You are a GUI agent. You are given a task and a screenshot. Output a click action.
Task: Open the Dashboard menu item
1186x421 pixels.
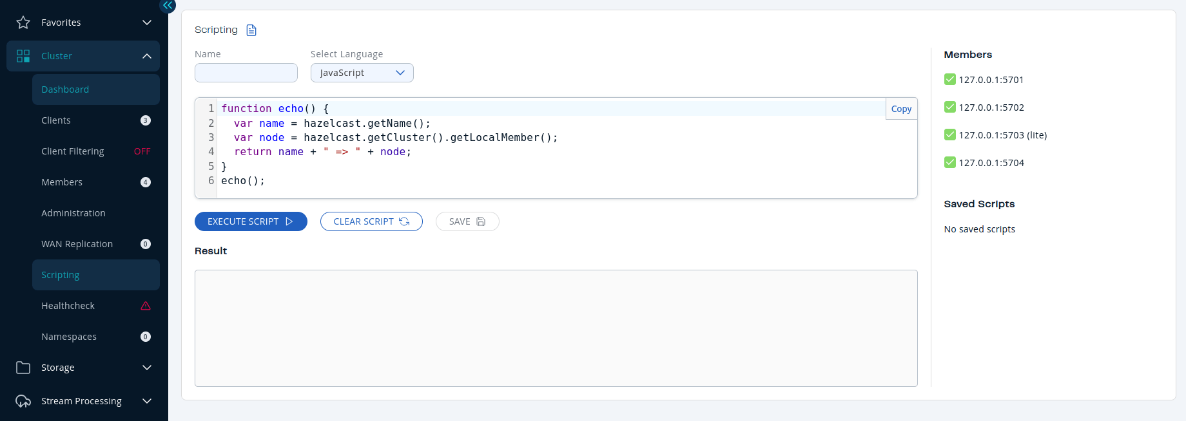[x=65, y=89]
